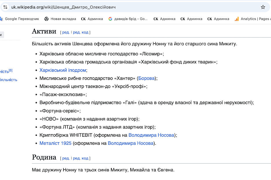Click the «Фортуна ЛТД» list item
The image size is (271, 180).
pyautogui.click(x=98, y=127)
